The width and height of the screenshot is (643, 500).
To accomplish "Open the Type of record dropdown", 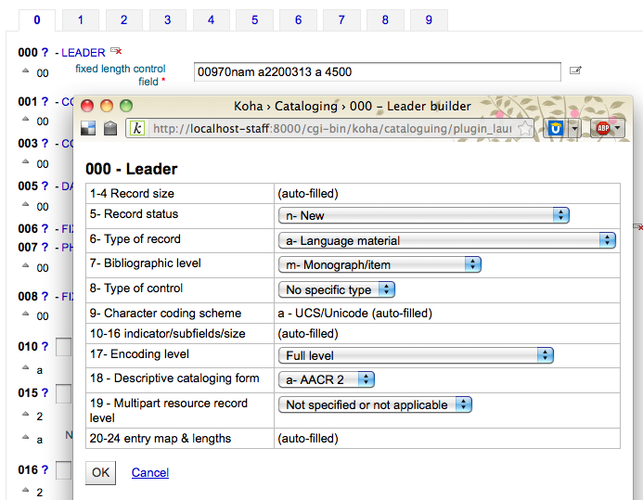I will pos(446,240).
